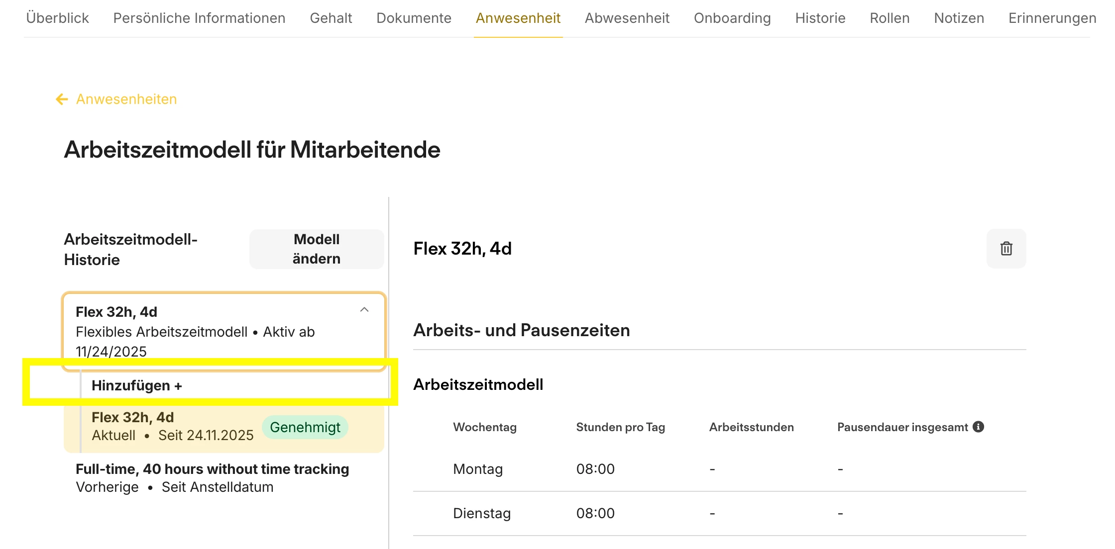Go to the Rollen tab
1115x549 pixels.
[x=889, y=18]
